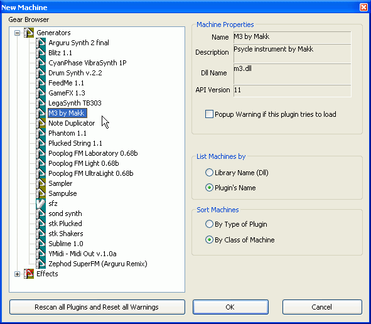Select LegaSynth TB303
This screenshot has height=324, width=371.
pos(75,103)
